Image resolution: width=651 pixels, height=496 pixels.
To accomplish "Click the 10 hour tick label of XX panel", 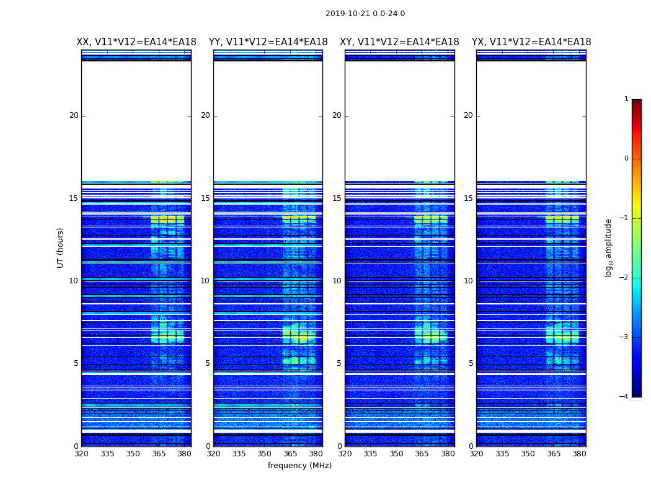I will pos(74,281).
